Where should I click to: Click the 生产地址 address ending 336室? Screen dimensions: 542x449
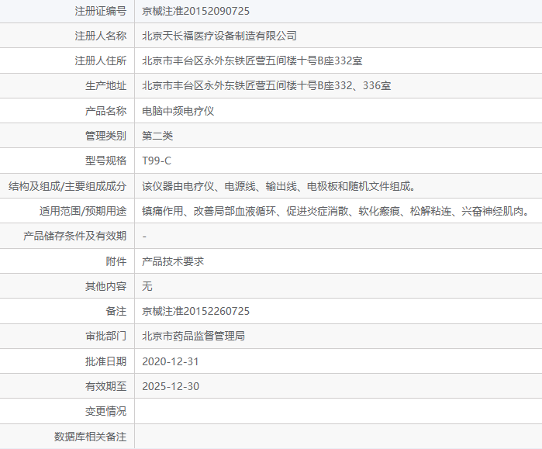266,86
